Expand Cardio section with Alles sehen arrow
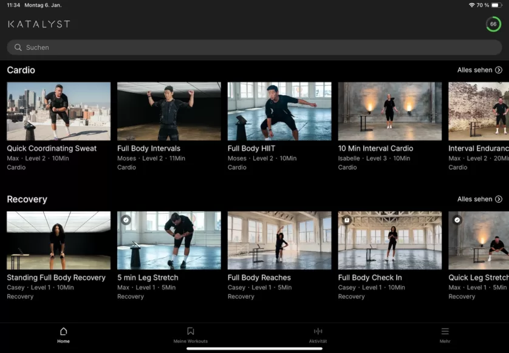Screen dimensions: 509x353 click(499, 70)
